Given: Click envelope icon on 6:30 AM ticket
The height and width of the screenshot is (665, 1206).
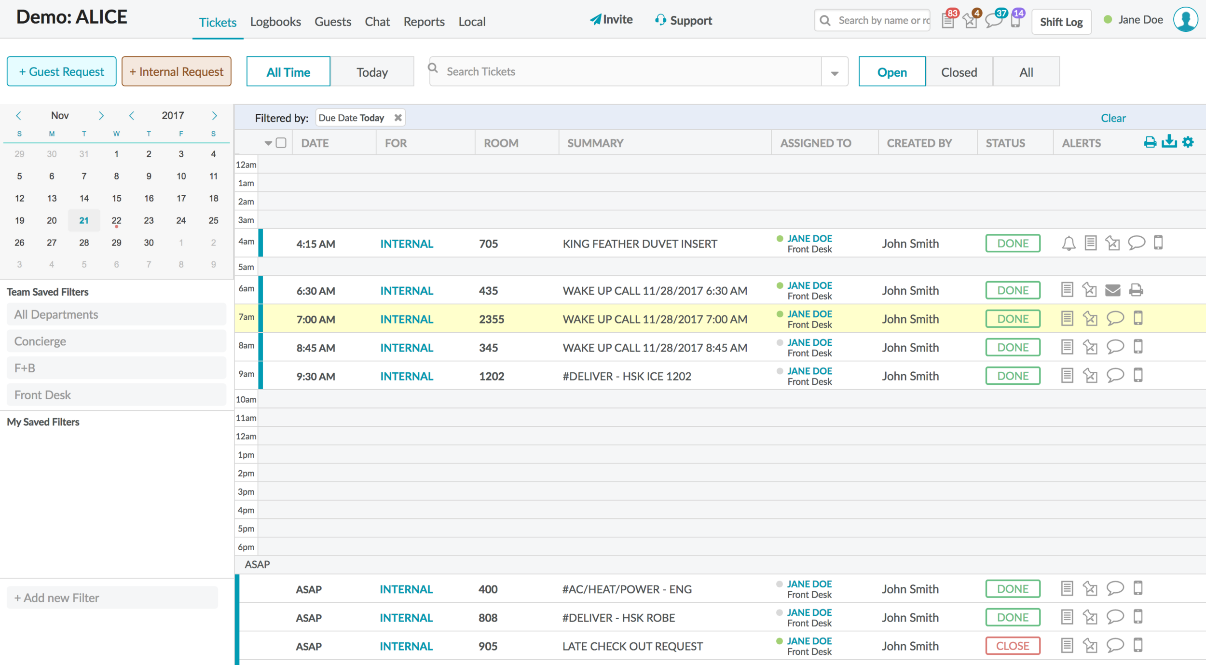Looking at the screenshot, I should [1112, 290].
